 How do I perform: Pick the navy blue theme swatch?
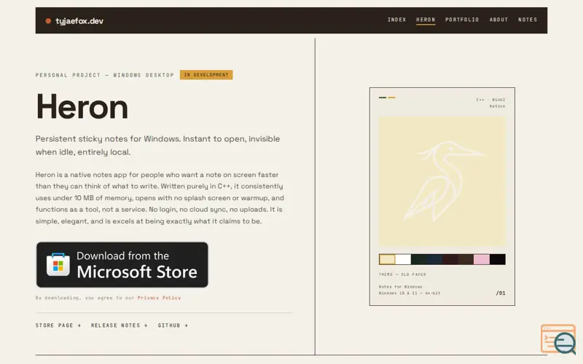pyautogui.click(x=434, y=259)
